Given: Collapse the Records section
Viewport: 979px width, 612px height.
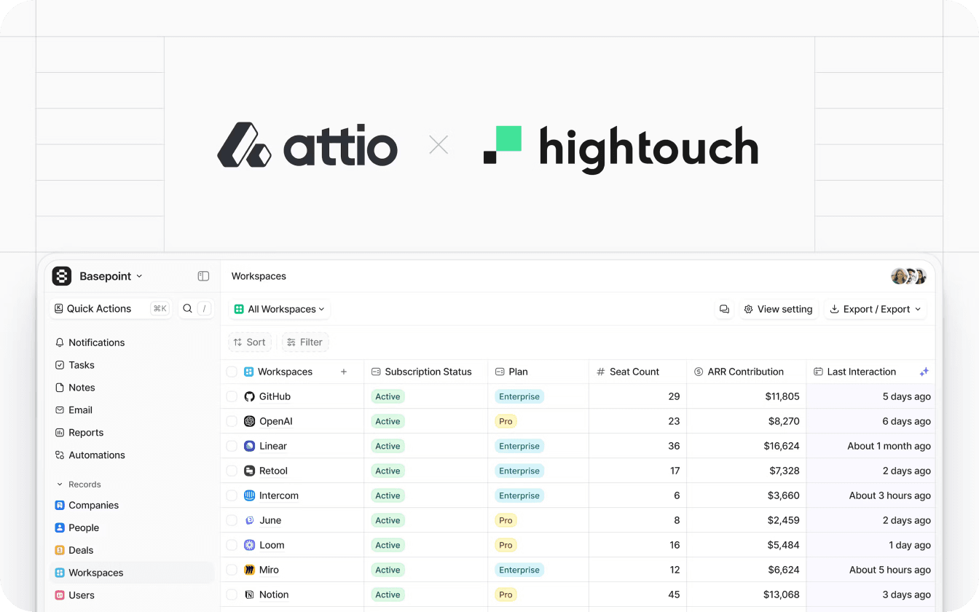Looking at the screenshot, I should tap(79, 484).
